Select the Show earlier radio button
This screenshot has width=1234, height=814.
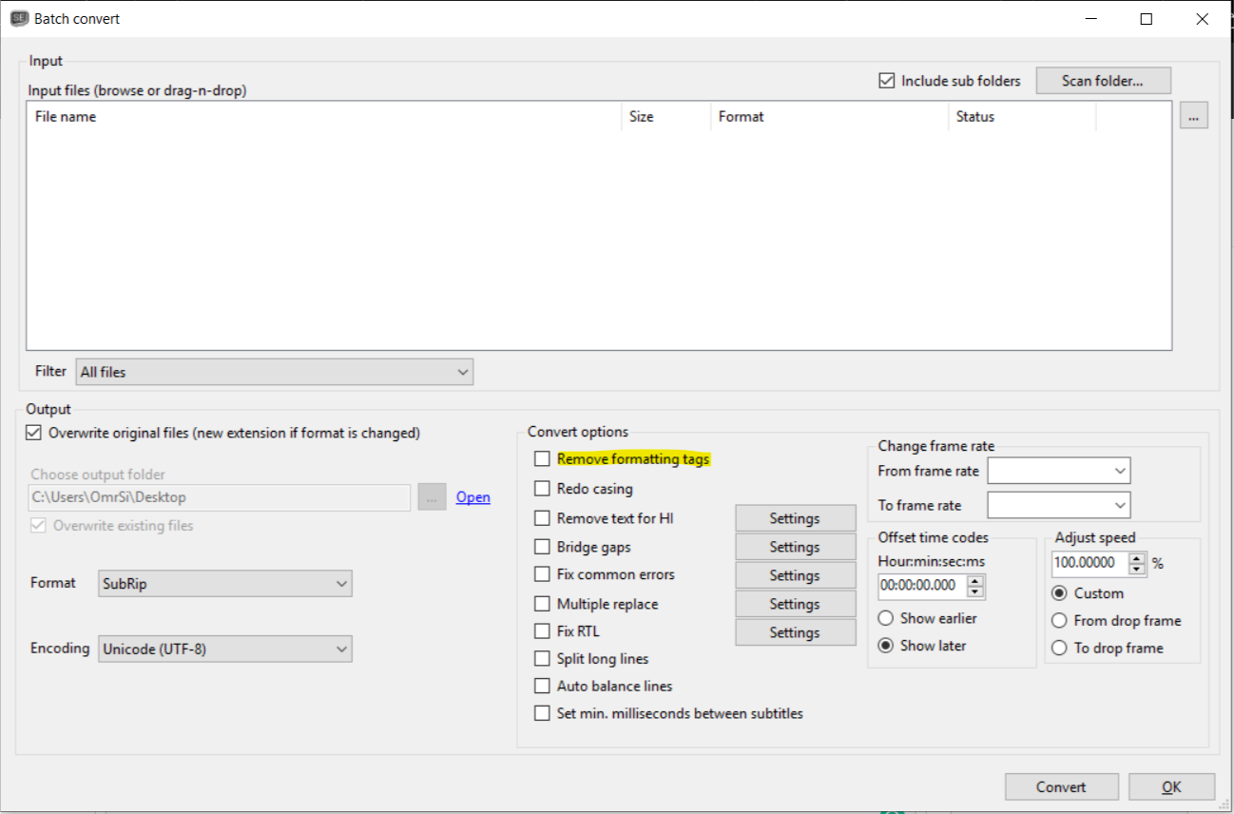(x=885, y=617)
